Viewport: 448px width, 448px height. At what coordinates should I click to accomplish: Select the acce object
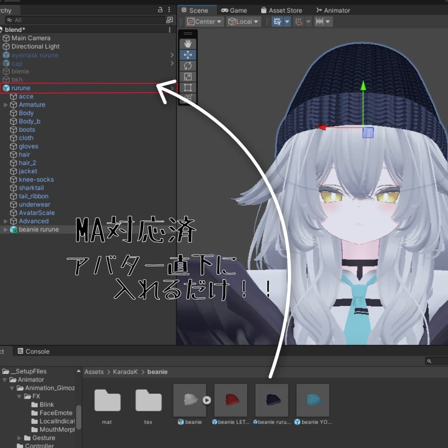26,96
